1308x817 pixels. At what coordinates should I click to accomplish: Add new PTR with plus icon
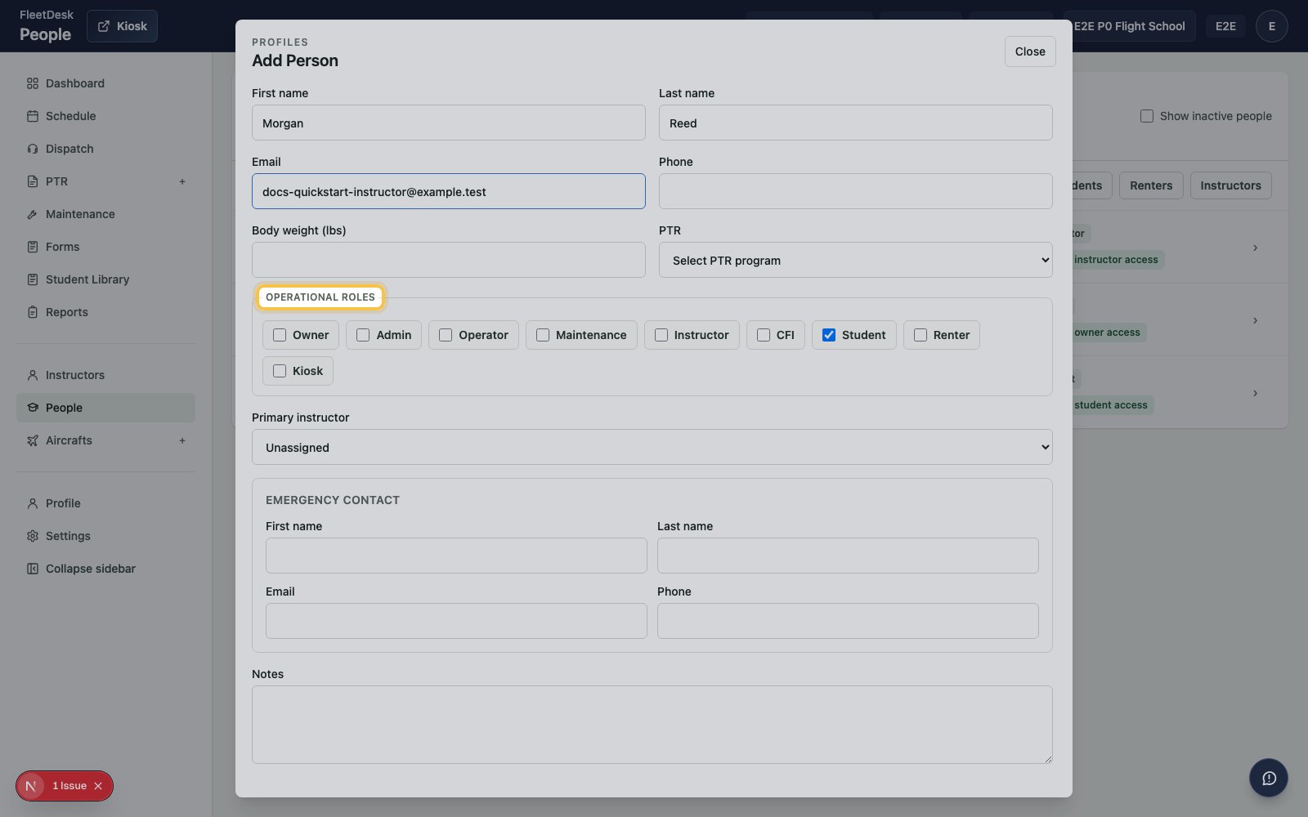pyautogui.click(x=182, y=181)
